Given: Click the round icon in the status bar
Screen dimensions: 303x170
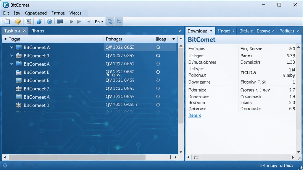Looking at the screenshot, I should [x=5, y=165].
